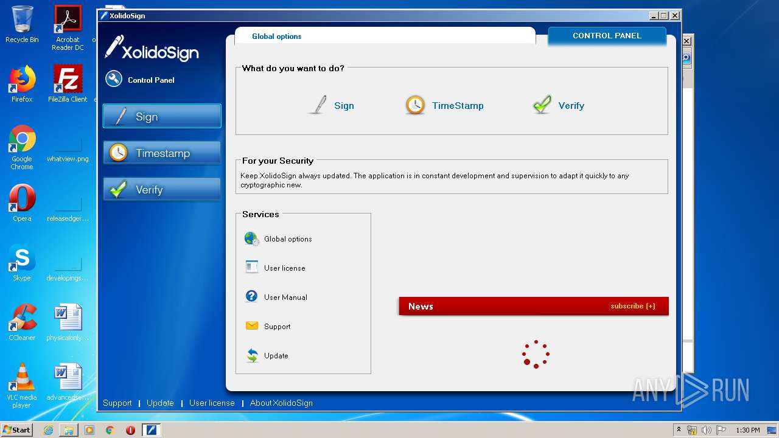Open CCleaner desktop shortcut

22,322
